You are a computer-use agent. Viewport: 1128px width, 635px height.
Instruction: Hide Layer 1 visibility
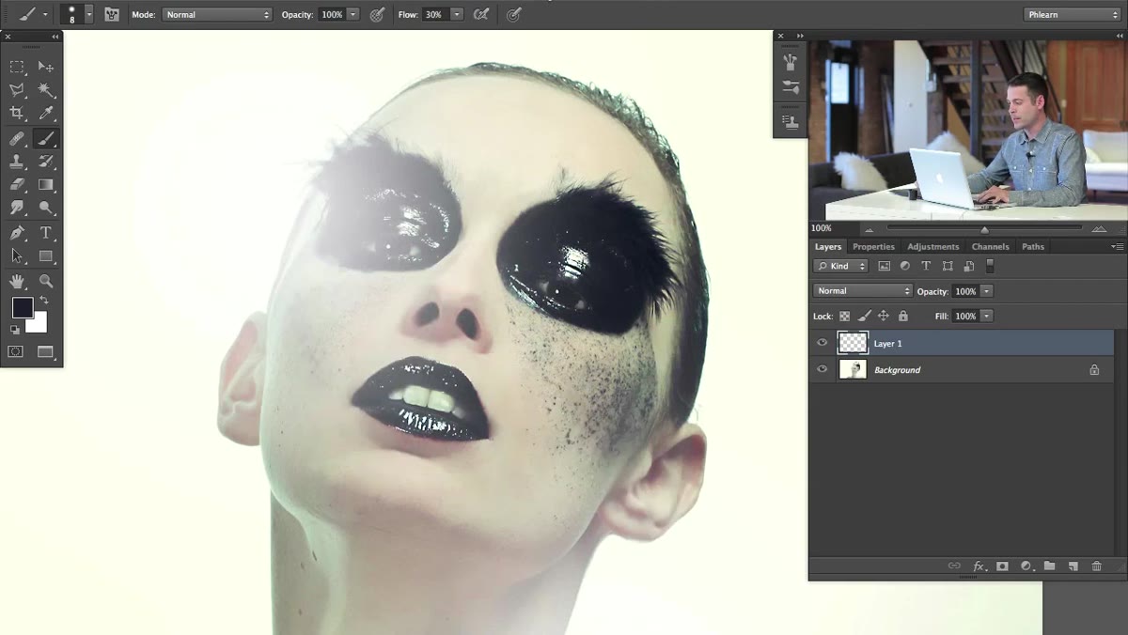click(x=822, y=343)
